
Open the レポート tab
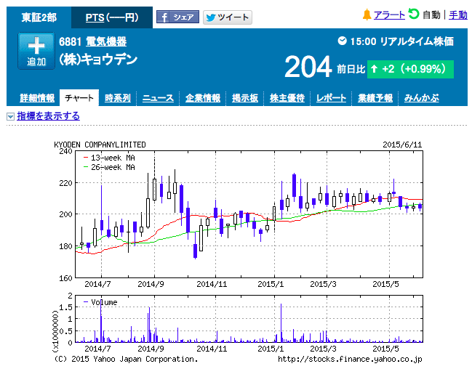(x=331, y=98)
